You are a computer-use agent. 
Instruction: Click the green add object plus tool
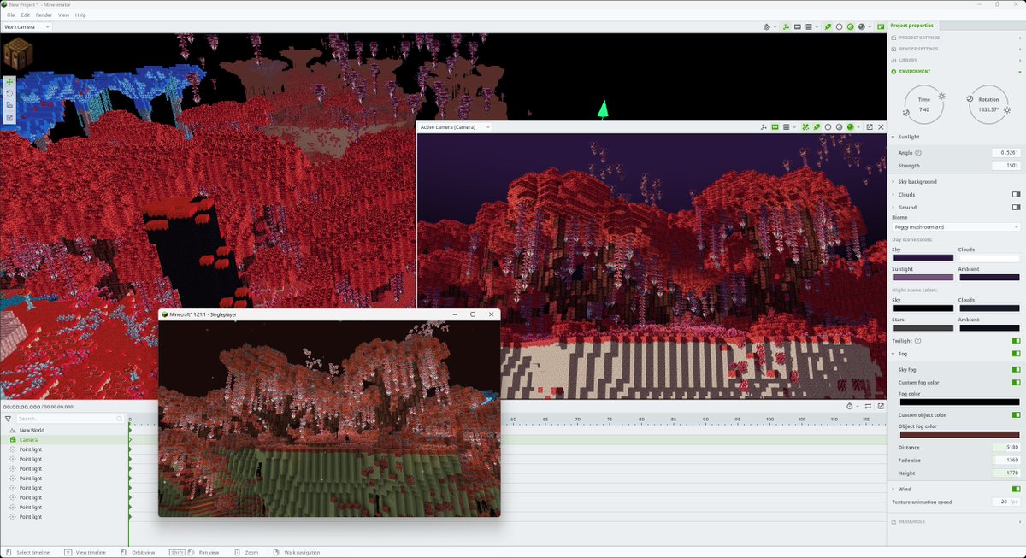[9, 83]
